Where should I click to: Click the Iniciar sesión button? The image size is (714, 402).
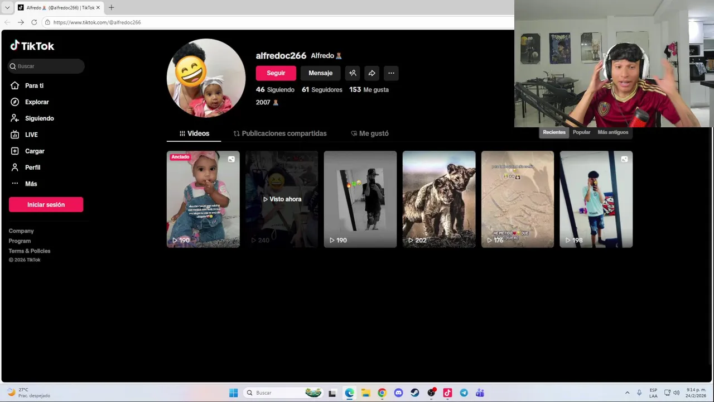46,205
